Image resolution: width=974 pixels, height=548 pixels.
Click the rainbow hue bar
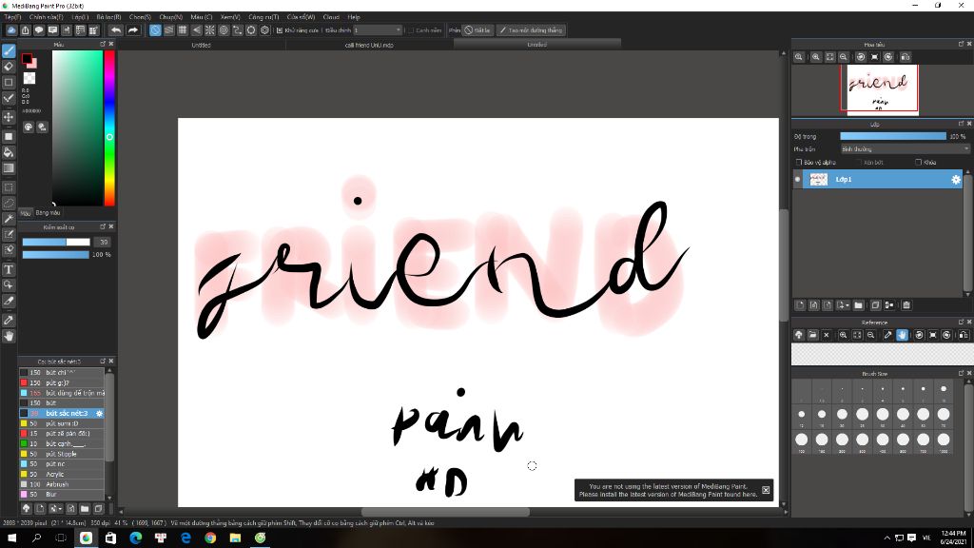coord(109,127)
